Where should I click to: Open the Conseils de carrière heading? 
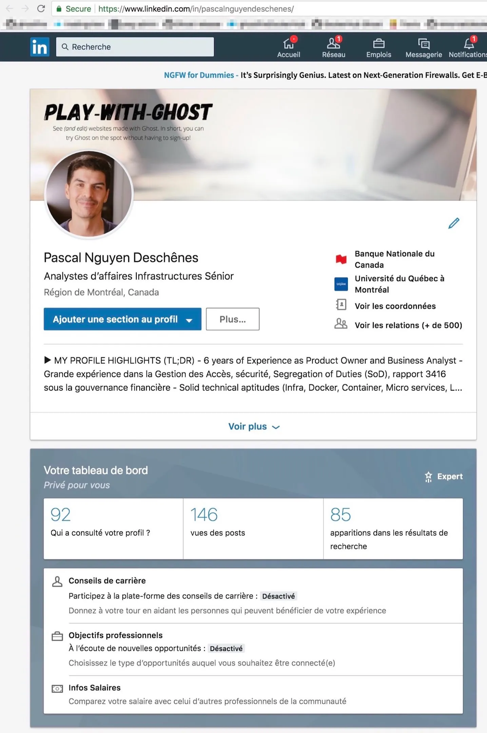[x=107, y=581]
